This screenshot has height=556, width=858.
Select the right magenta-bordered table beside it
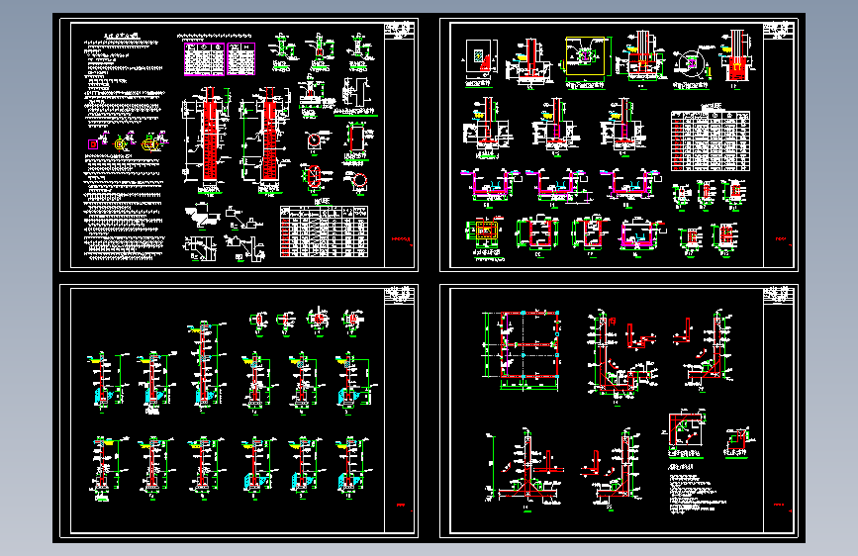tap(240, 59)
